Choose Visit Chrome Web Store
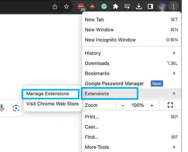Image resolution: width=188 pixels, height=152 pixels. pos(53,104)
